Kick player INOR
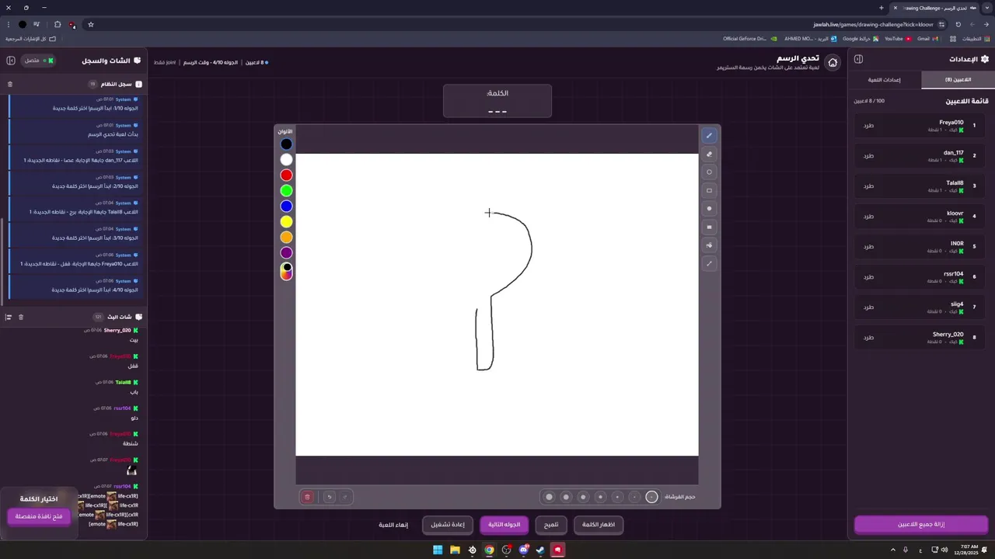The height and width of the screenshot is (559, 995). 868,246
